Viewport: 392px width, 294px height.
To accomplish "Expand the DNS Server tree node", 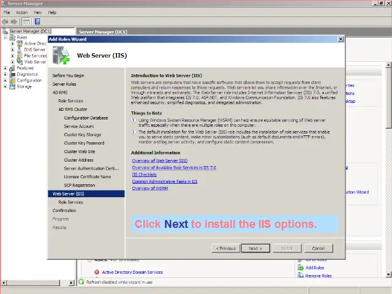I will pyautogui.click(x=12, y=50).
